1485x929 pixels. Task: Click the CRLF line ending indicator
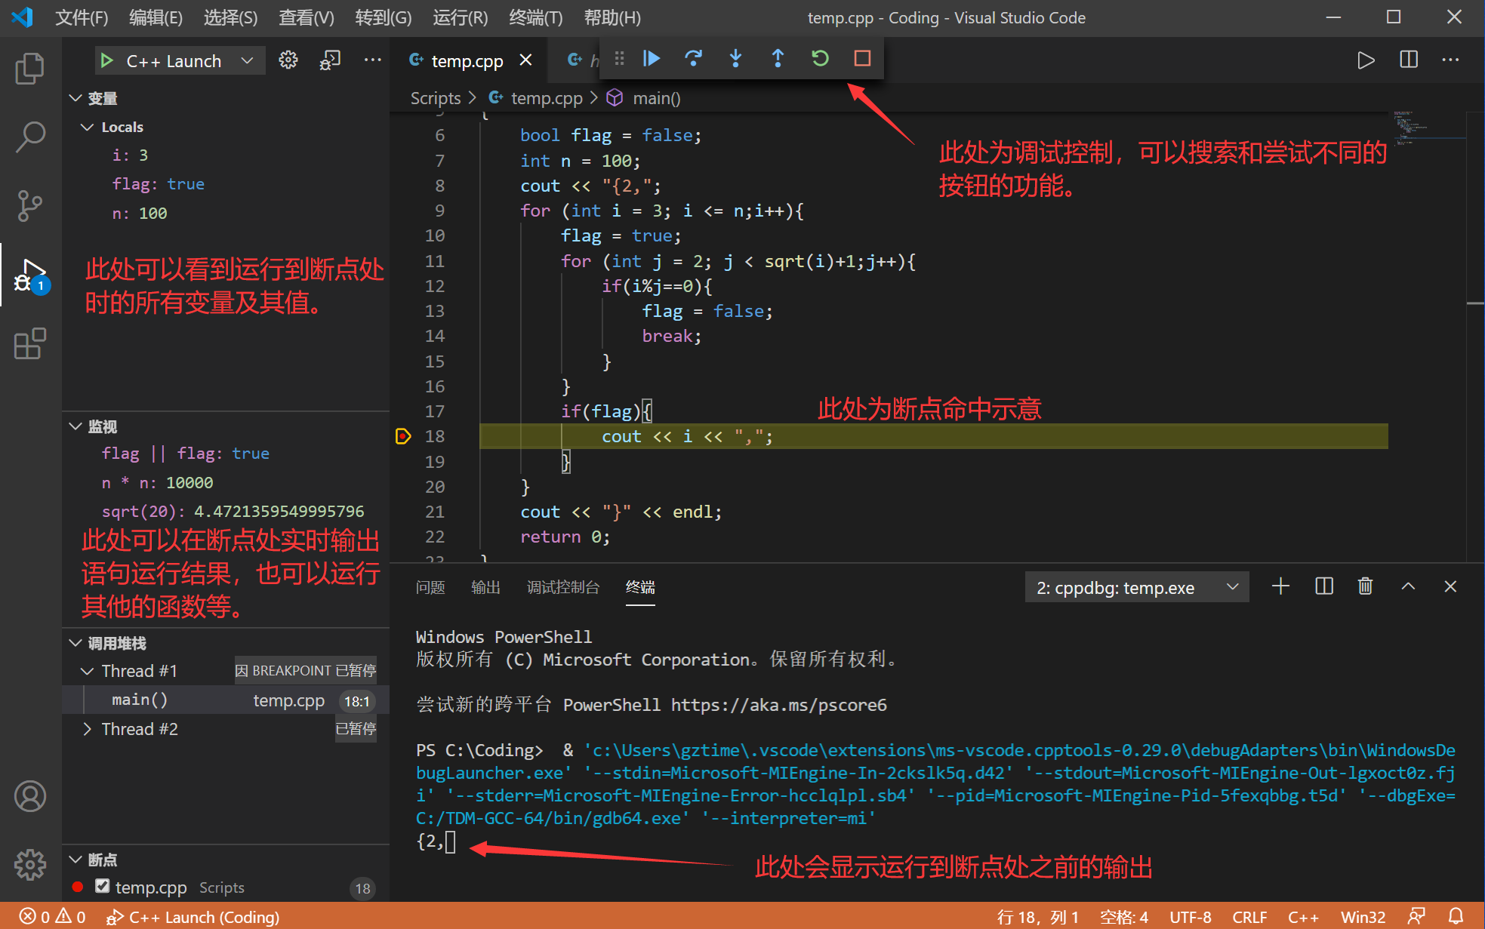1249,917
